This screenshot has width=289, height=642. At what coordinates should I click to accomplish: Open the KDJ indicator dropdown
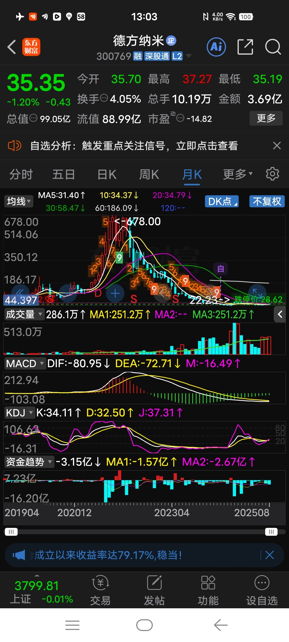19,413
